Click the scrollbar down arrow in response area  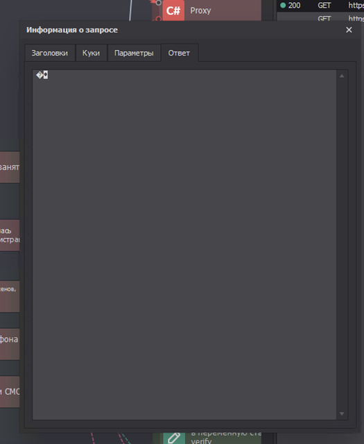(x=342, y=413)
